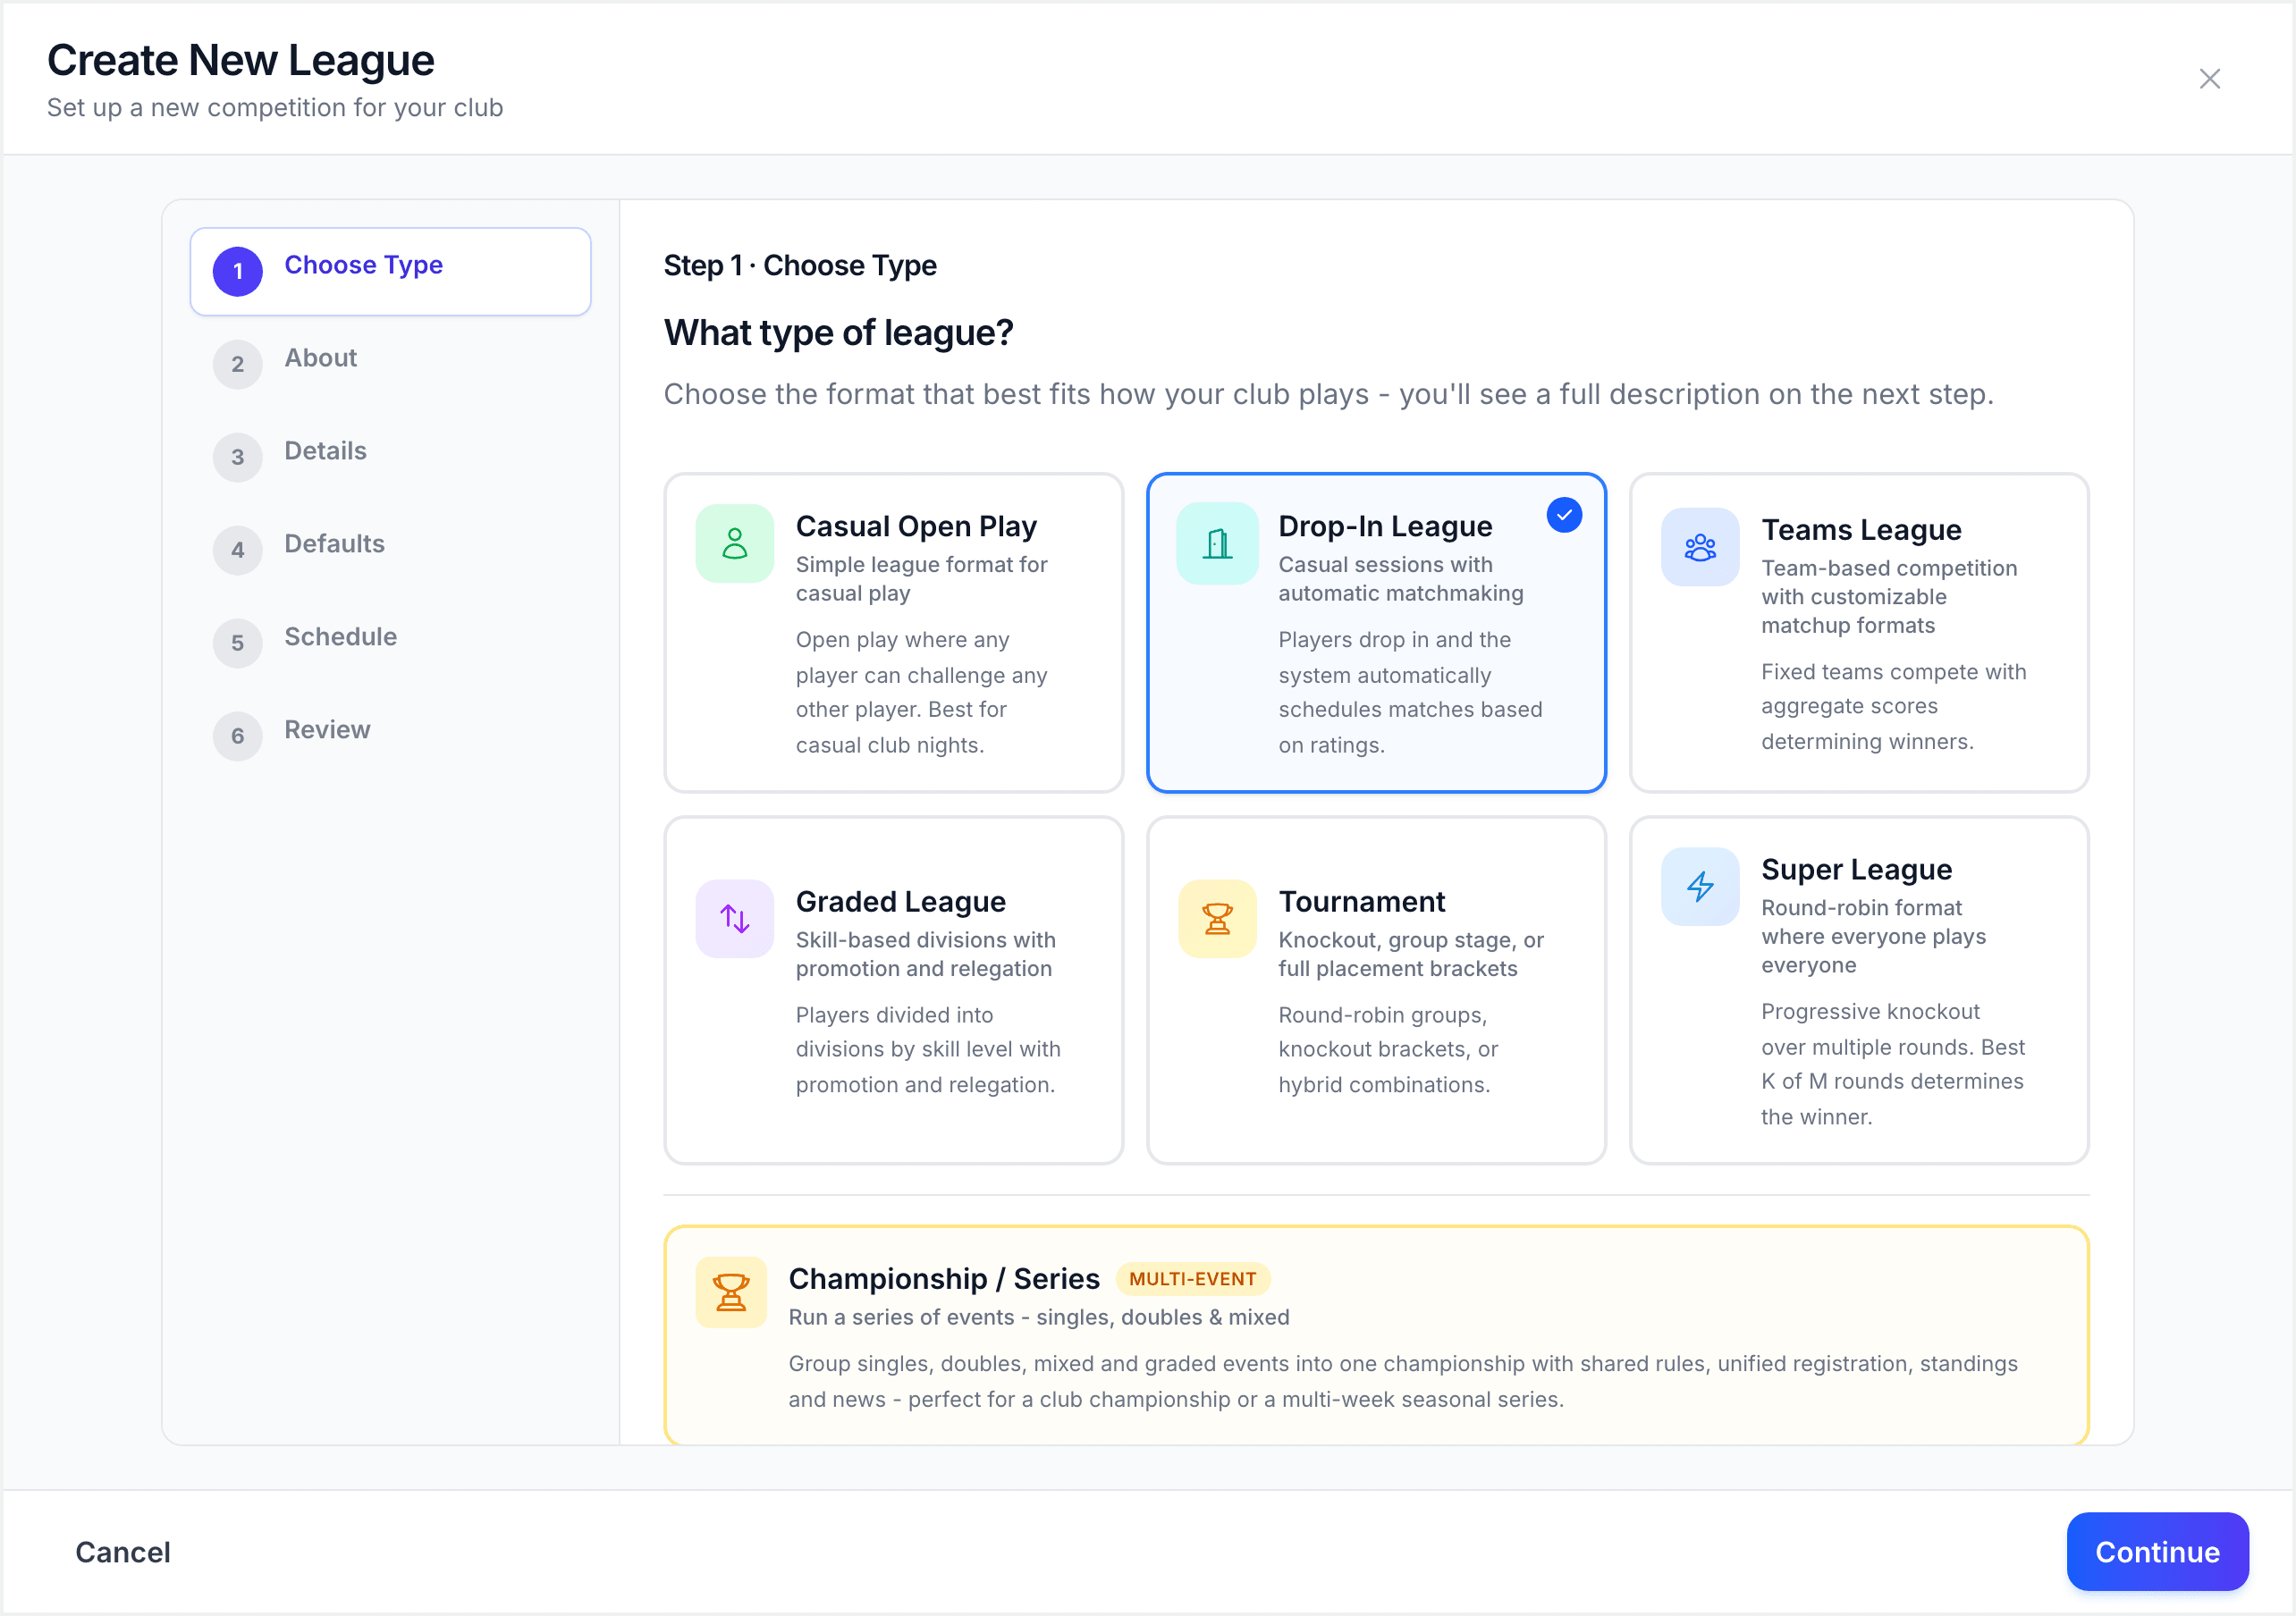Click the Cancel button
The height and width of the screenshot is (1616, 2296).
click(123, 1552)
